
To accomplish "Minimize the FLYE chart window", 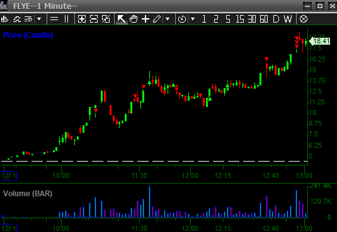I will [x=307, y=6].
